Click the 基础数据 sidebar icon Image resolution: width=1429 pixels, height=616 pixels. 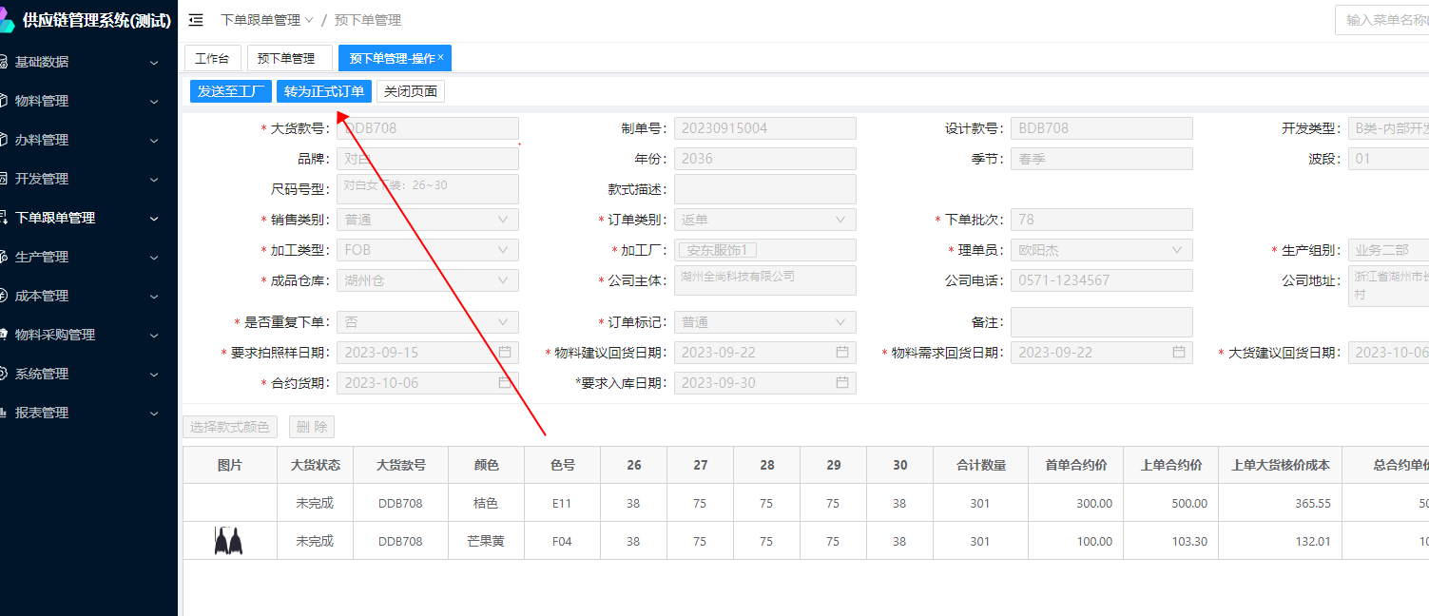pos(4,62)
